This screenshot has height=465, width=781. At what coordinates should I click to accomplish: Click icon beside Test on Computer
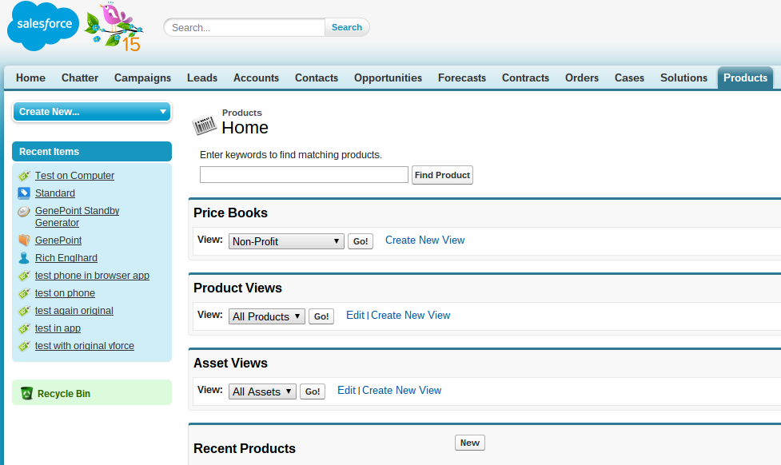pos(24,176)
